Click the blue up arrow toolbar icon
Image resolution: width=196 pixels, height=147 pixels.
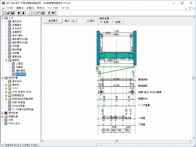click(19, 13)
